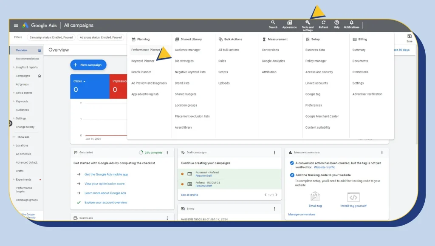
Task: Open Search ads card options menu
Action: (x=167, y=218)
